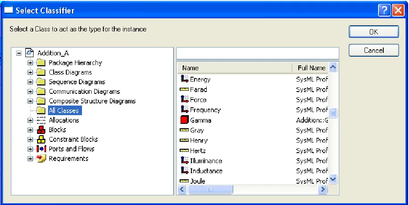This screenshot has height=205, width=409.
Task: Select the Inductance classifier name
Action: (x=206, y=171)
